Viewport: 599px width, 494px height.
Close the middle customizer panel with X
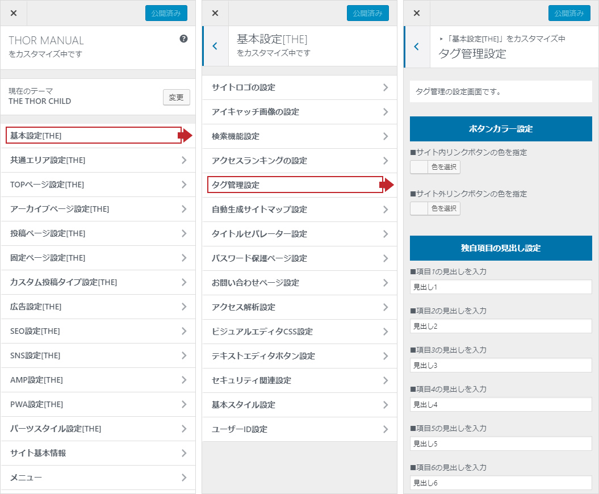point(215,13)
